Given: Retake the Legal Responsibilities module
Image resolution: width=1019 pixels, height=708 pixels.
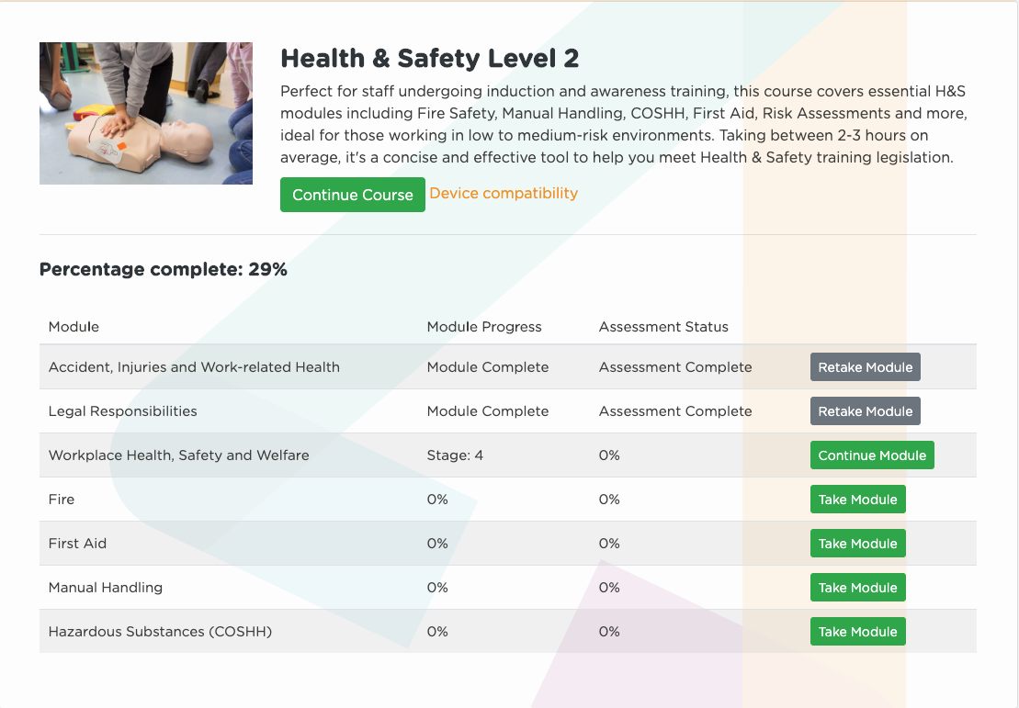Looking at the screenshot, I should (865, 411).
